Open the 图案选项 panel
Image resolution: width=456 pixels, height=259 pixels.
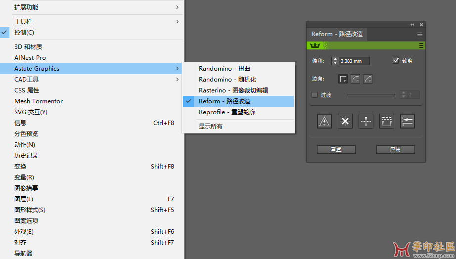91,220
